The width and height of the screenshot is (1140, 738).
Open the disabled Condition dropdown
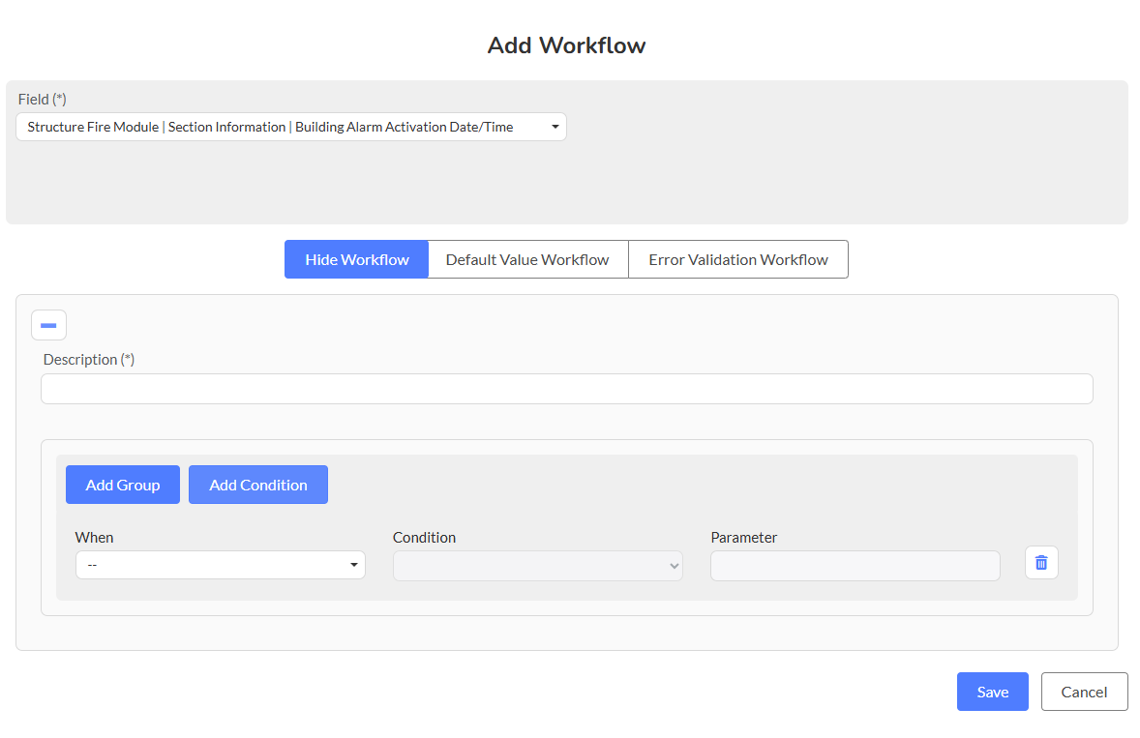coord(537,566)
